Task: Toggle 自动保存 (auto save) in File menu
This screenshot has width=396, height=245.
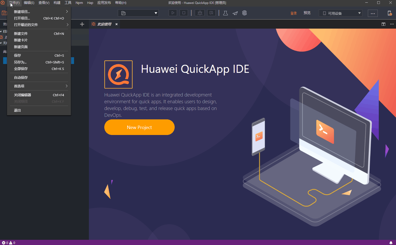Action: [21, 78]
